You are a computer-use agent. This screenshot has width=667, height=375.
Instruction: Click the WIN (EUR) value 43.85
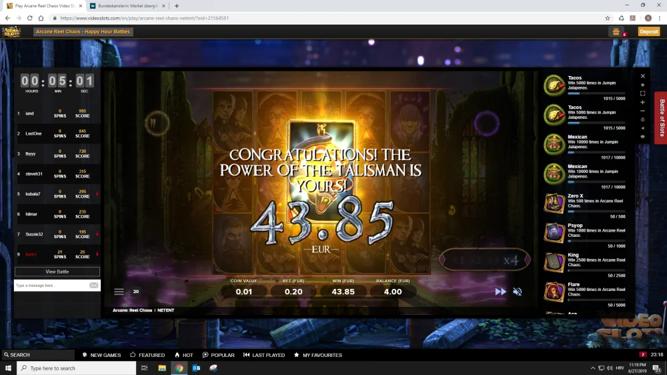click(343, 292)
